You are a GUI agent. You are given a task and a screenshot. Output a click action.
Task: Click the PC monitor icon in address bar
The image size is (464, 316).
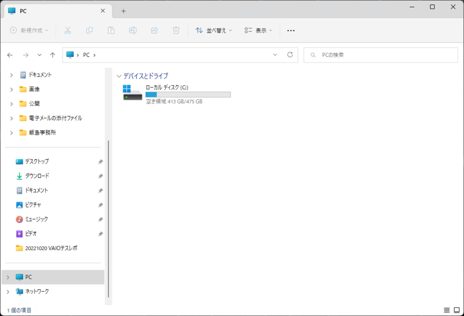tap(70, 55)
